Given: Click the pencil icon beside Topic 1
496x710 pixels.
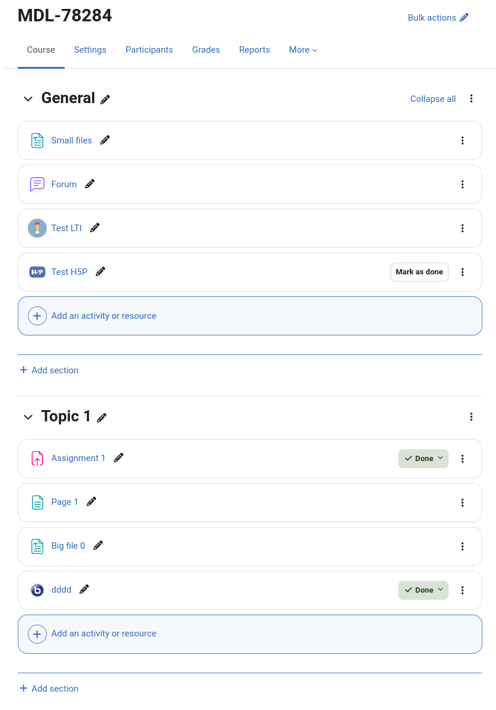Looking at the screenshot, I should click(102, 417).
